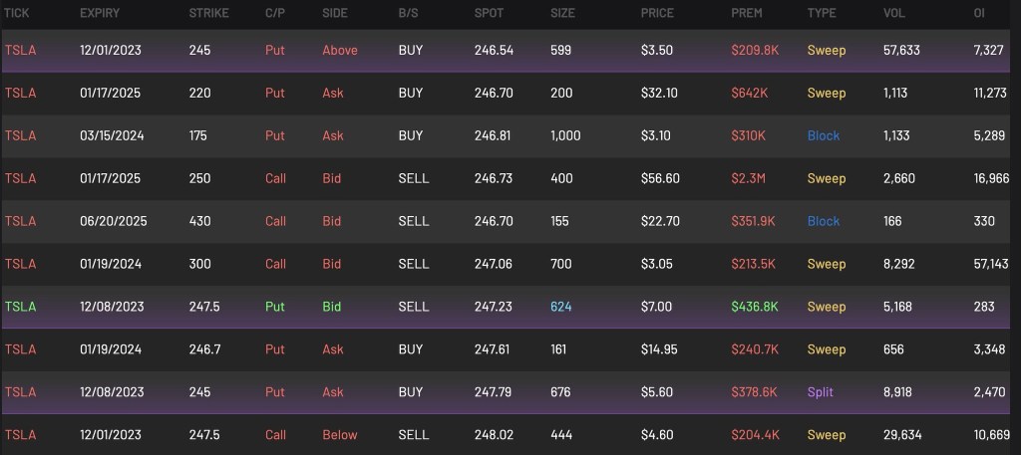1021x455 pixels.
Task: Sort by the PREM column header
Action: [747, 13]
